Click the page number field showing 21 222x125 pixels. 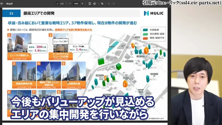[x=57, y=4]
